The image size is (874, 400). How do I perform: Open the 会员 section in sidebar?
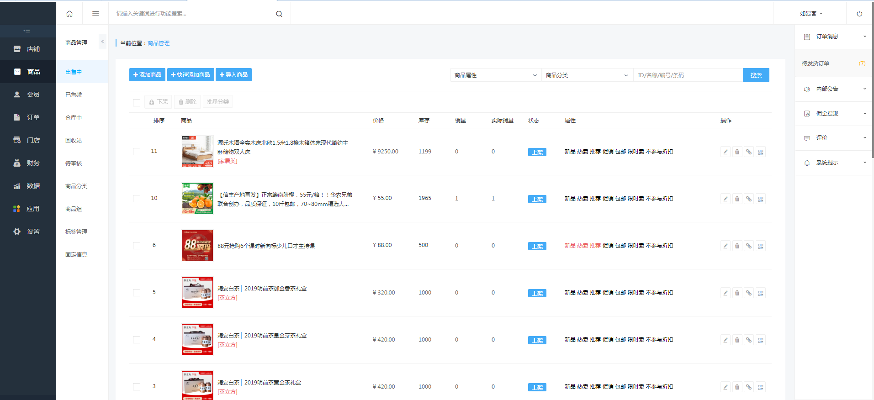[28, 95]
